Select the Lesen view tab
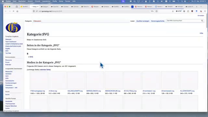The height and width of the screenshot is (117, 208). pos(132,21)
